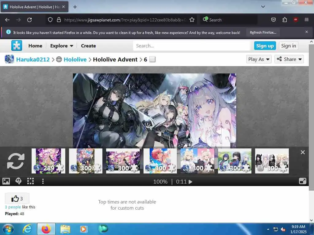Show hidden system tray icons
This screenshot has width=314, height=235.
[x=268, y=229]
